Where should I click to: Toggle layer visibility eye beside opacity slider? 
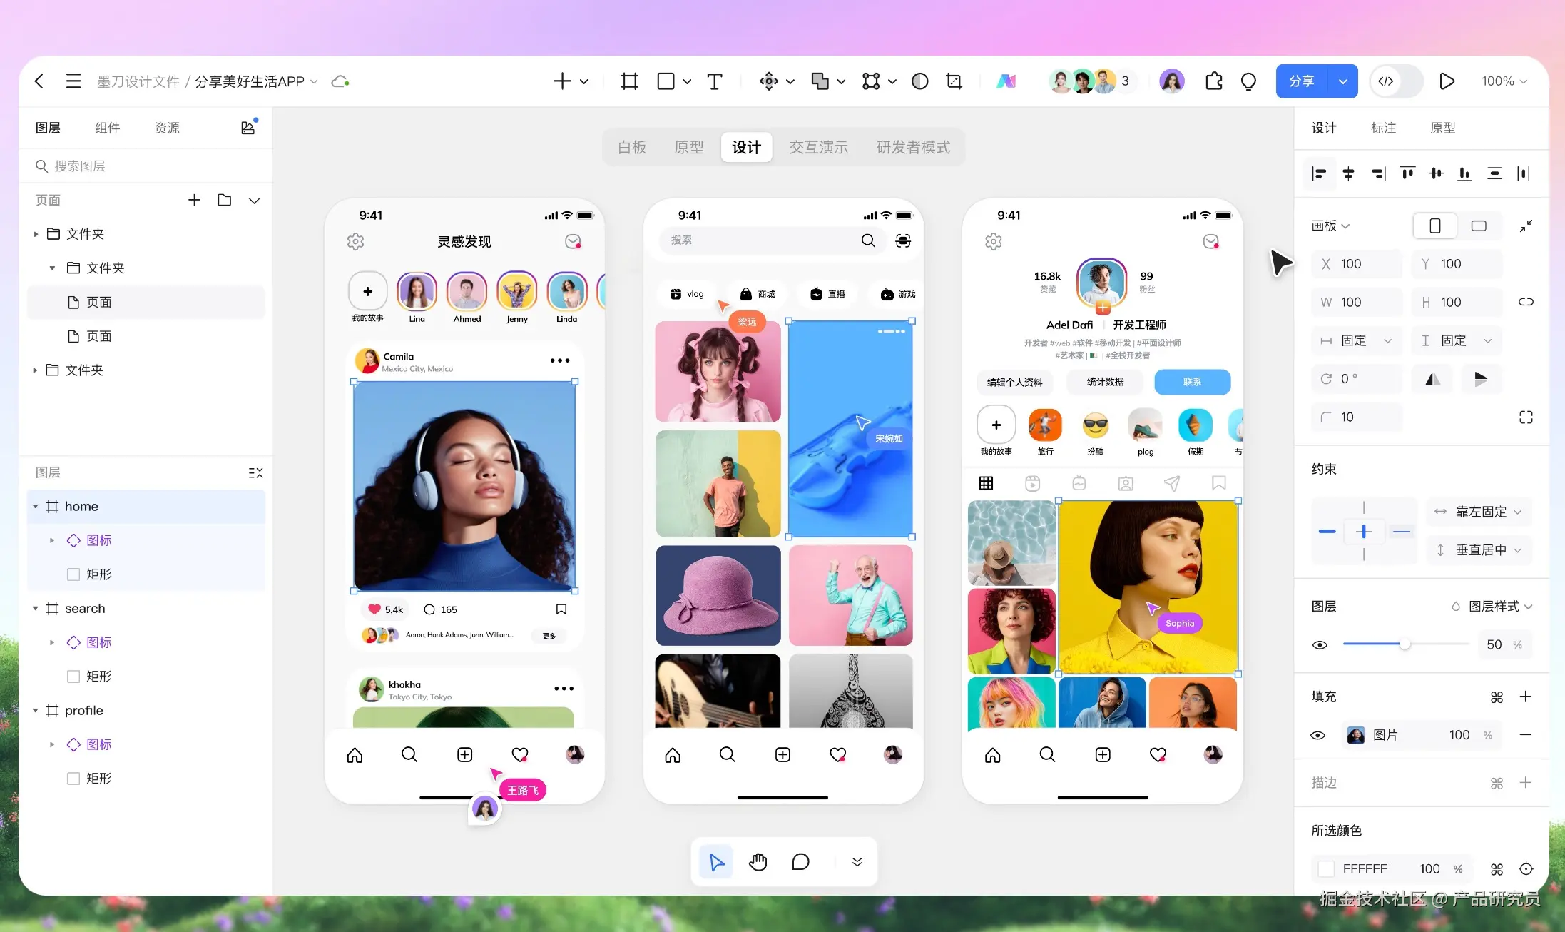[x=1320, y=645]
